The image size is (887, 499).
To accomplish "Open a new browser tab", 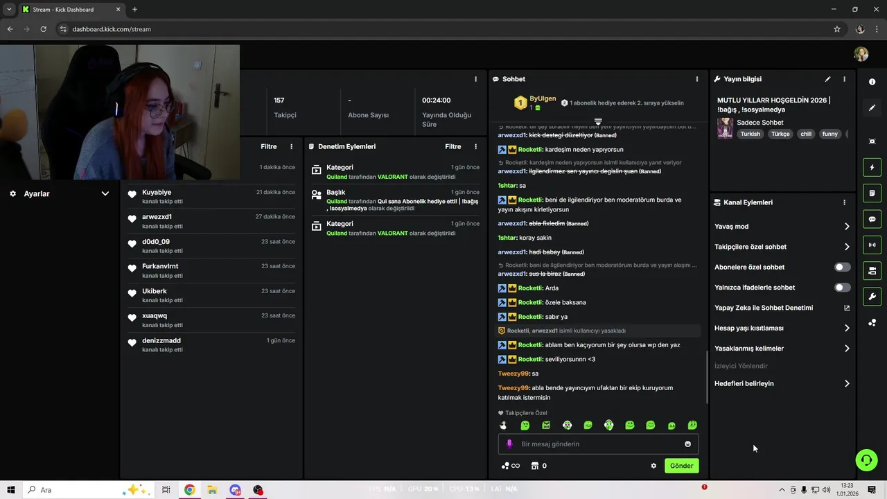I will pos(134,9).
